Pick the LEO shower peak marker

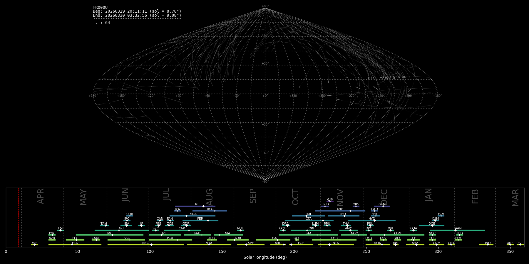[x=344, y=216]
